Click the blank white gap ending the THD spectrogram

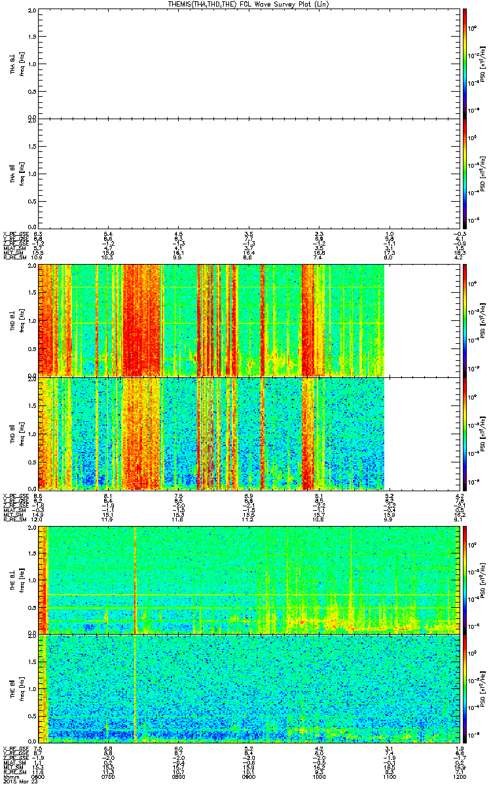pyautogui.click(x=421, y=377)
